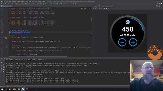Image resolution: width=163 pixels, height=91 pixels.
Task: Click the emulator screenshot camera icon
Action: 104,8
